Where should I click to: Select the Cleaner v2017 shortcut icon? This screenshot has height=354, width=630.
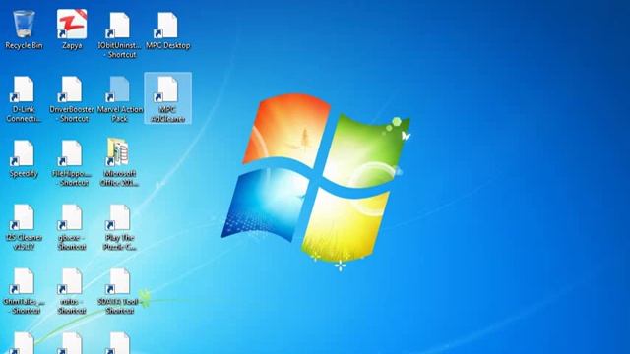pyautogui.click(x=24, y=227)
